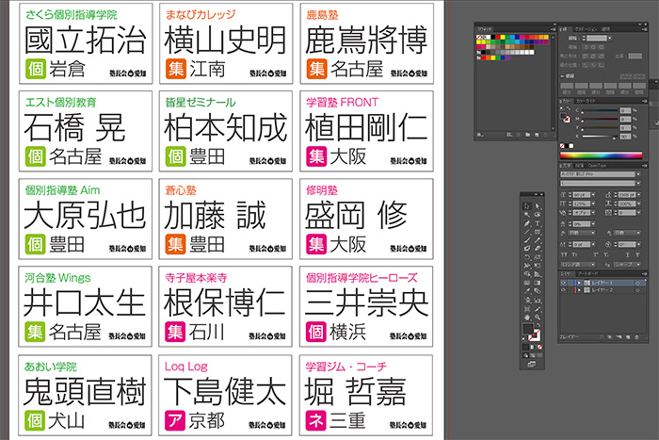Select the Selection arrow tool
659x440 pixels.
point(528,204)
